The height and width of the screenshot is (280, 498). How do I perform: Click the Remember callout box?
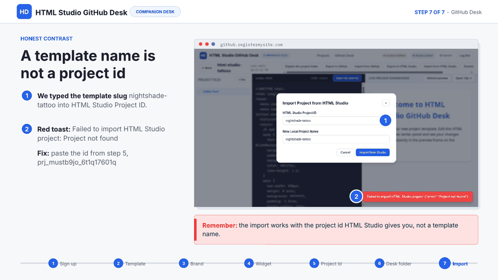click(x=336, y=230)
